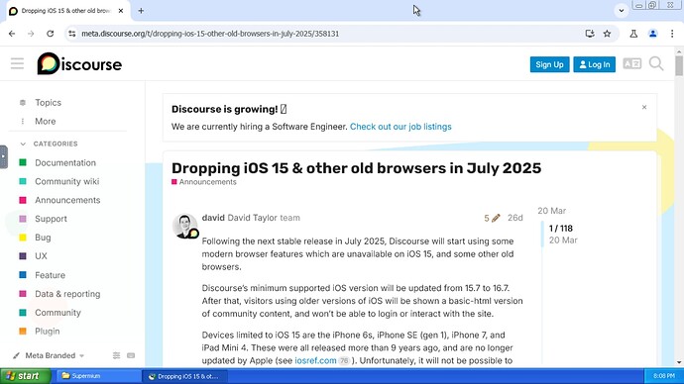This screenshot has height=384, width=684.
Task: Open the UX category
Action: pyautogui.click(x=41, y=256)
